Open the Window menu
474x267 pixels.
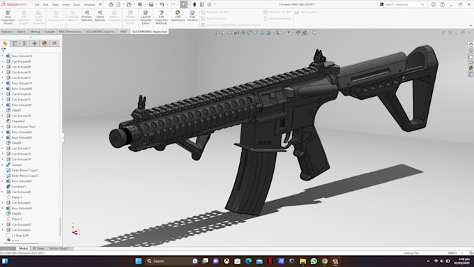[x=89, y=5]
